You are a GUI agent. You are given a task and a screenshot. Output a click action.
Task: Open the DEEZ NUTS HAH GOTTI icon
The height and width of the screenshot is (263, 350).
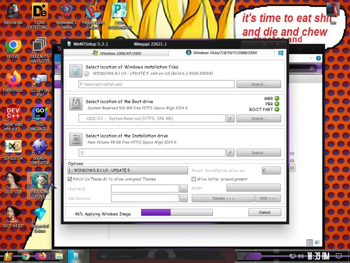pos(40,50)
